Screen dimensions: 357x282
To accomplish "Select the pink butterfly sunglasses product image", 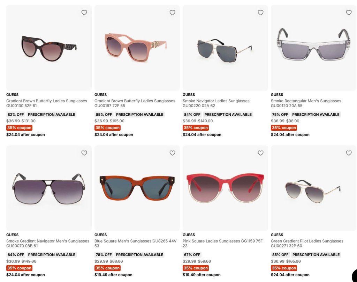I will point(137,48).
